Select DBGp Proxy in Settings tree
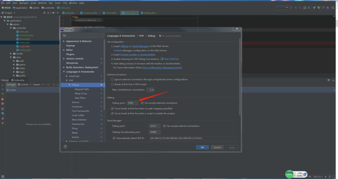This screenshot has height=179, width=338. pyautogui.click(x=81, y=93)
